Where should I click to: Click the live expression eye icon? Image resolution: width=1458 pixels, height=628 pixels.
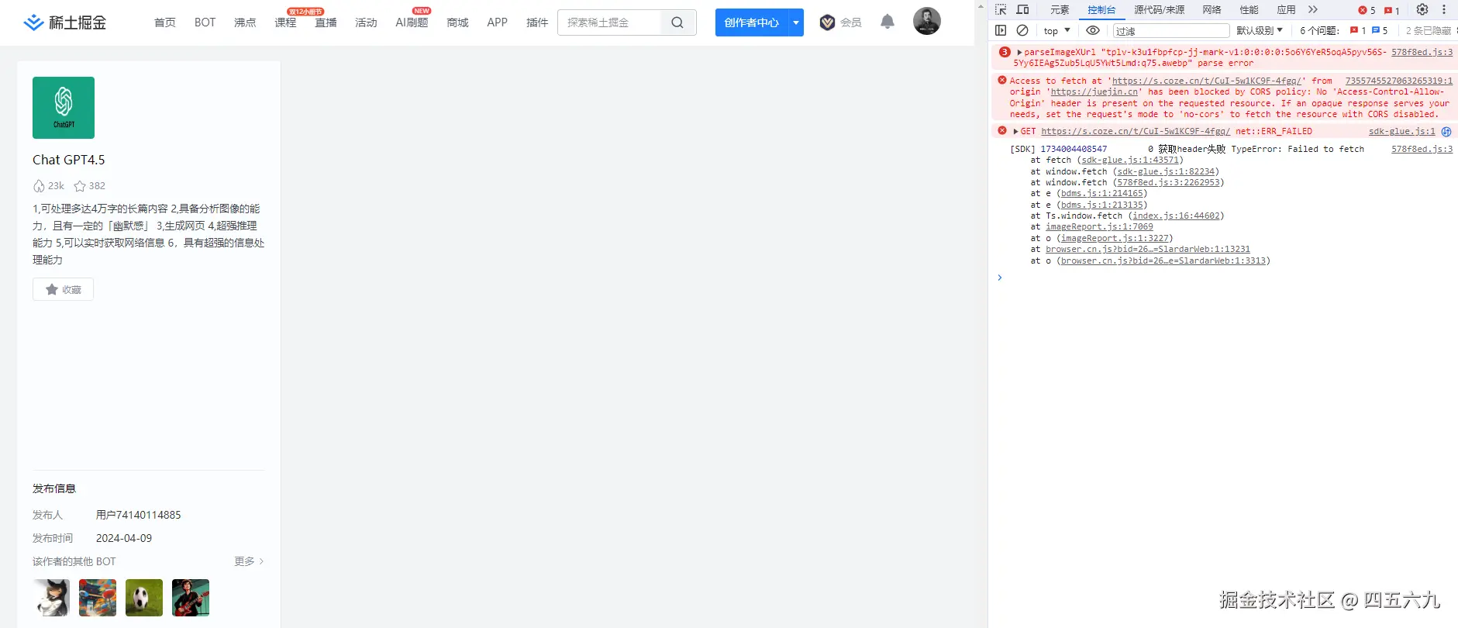(1092, 31)
